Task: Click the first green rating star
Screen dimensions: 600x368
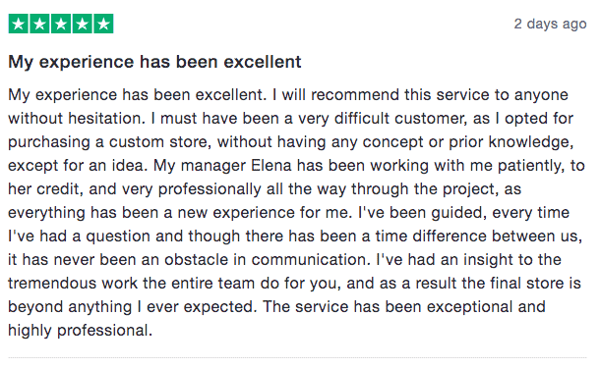Action: [19, 24]
